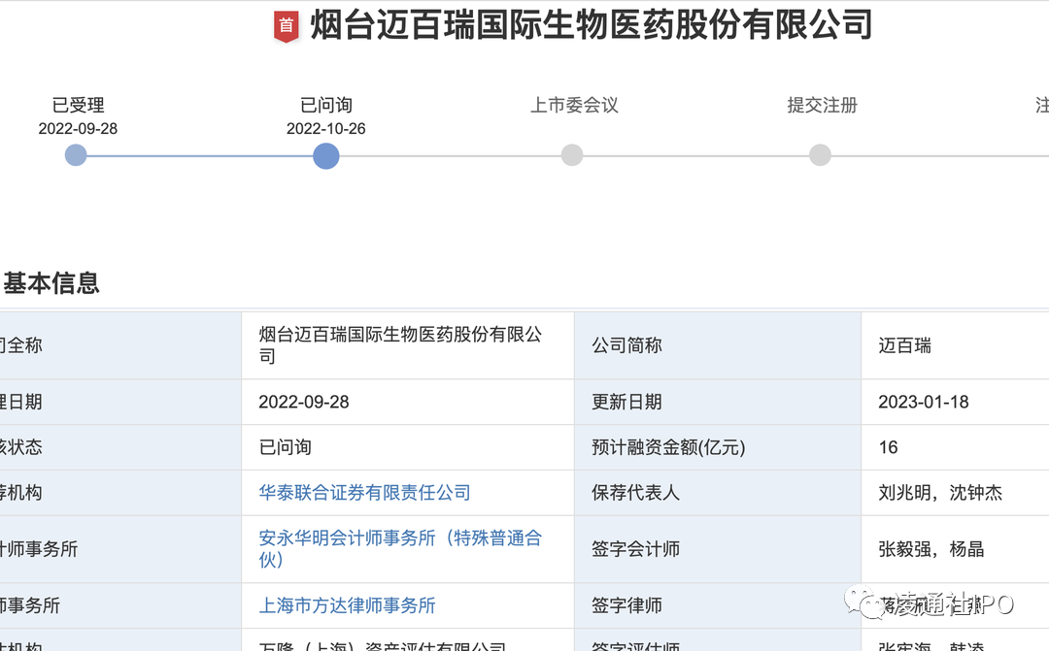Click the 已问询 stage label
Viewport: 1049px width, 651px height.
[325, 105]
